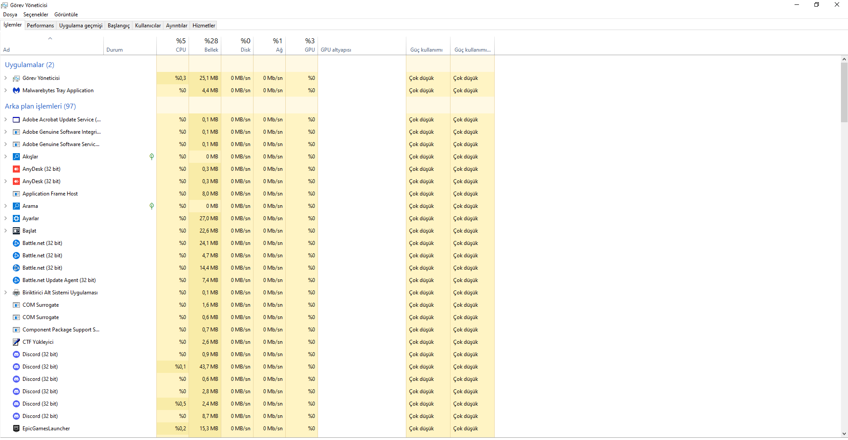Click the COM Surrogate icon using 1,6 MB

point(16,305)
